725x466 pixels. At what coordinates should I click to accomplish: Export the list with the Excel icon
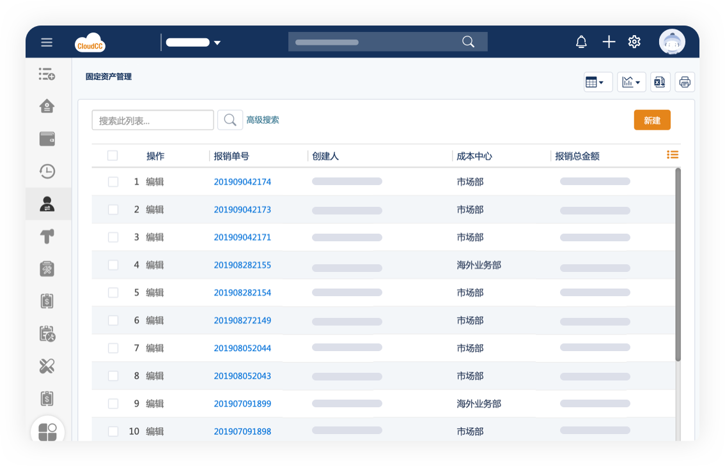tap(660, 82)
